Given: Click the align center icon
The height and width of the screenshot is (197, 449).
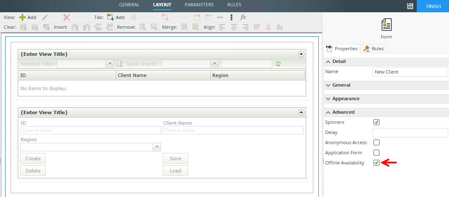Looking at the screenshot, I should 234,27.
